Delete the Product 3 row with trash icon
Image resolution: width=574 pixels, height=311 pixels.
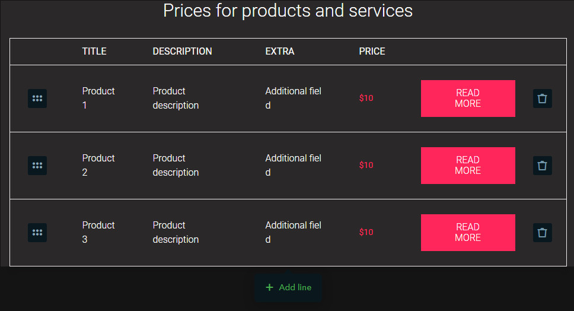542,233
